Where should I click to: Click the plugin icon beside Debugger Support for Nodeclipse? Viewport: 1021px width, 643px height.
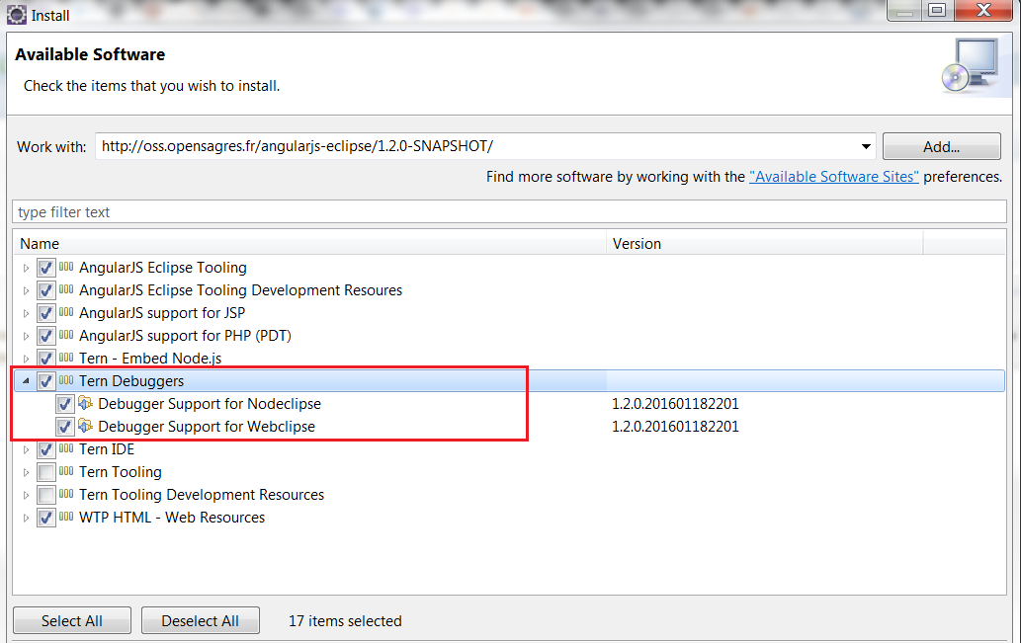tap(84, 404)
